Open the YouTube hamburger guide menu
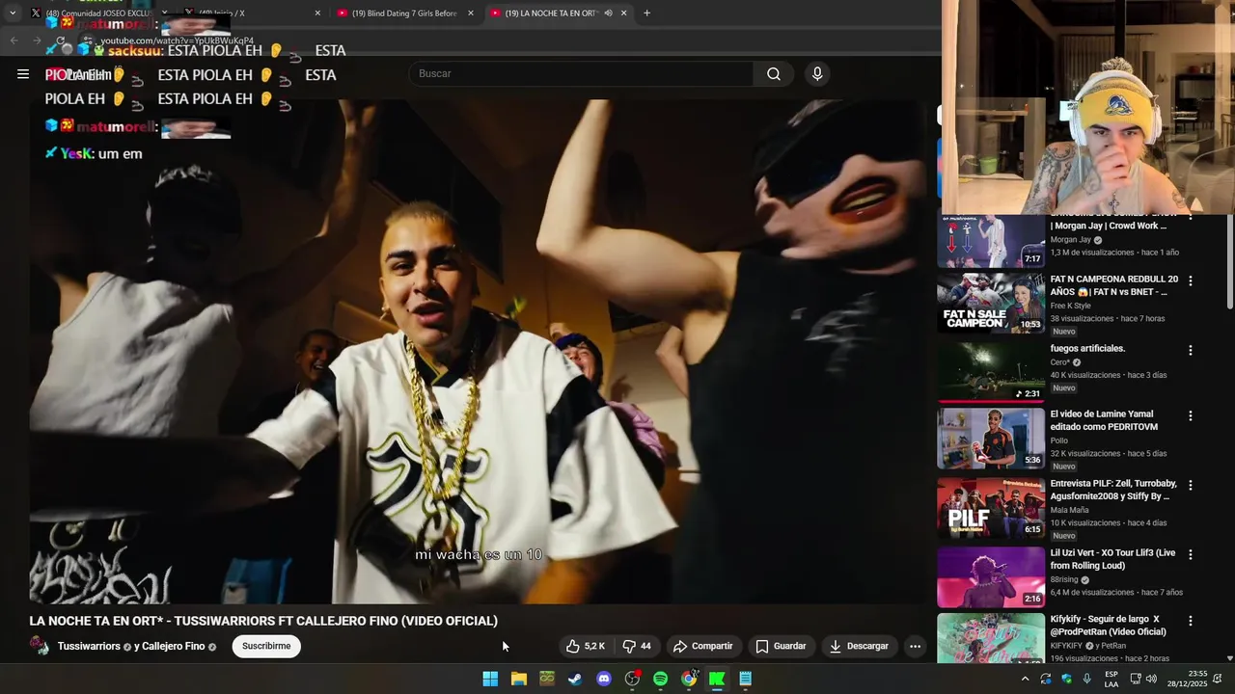 23,74
